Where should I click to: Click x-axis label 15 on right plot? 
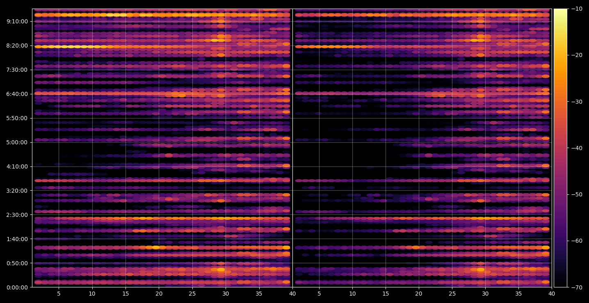(x=386, y=294)
